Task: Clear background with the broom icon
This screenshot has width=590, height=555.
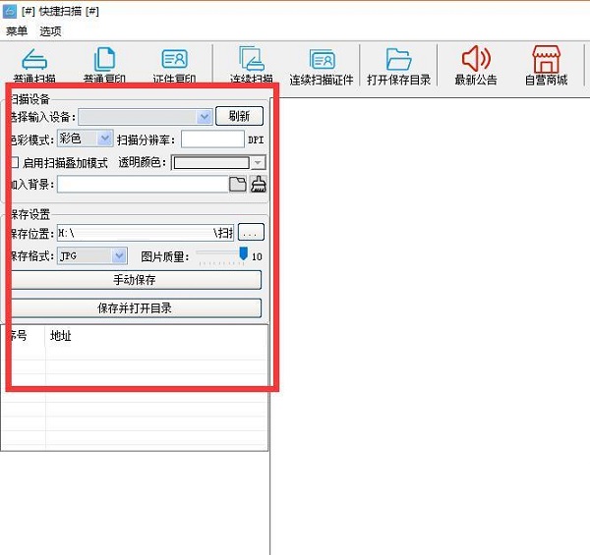Action: (259, 185)
